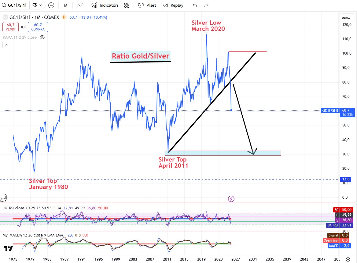Toggle visibility of KAMA indicator eye icon
Viewport: 357px width, 263px height.
[42, 37]
